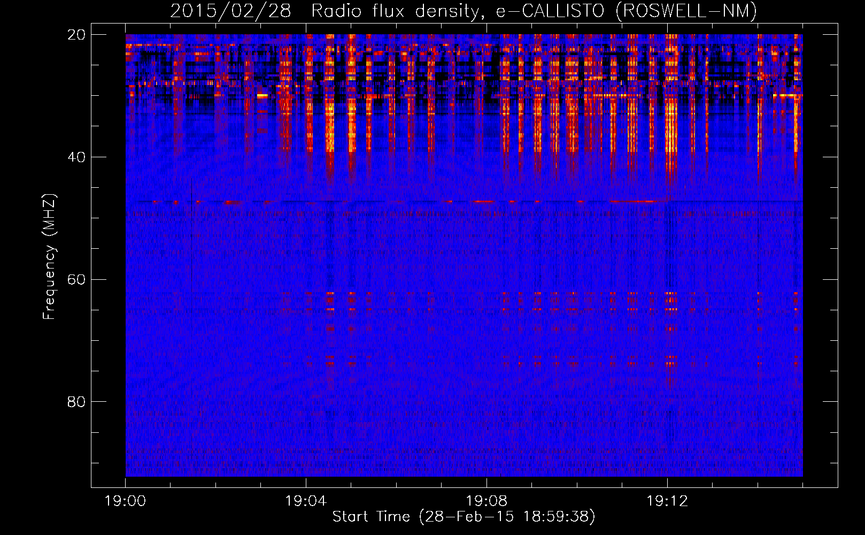The image size is (865, 535).
Task: Click the 19:04 time tick label
Action: [x=306, y=501]
